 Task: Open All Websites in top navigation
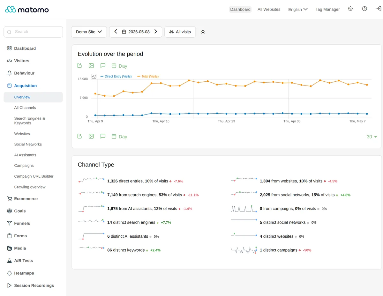(x=269, y=9)
